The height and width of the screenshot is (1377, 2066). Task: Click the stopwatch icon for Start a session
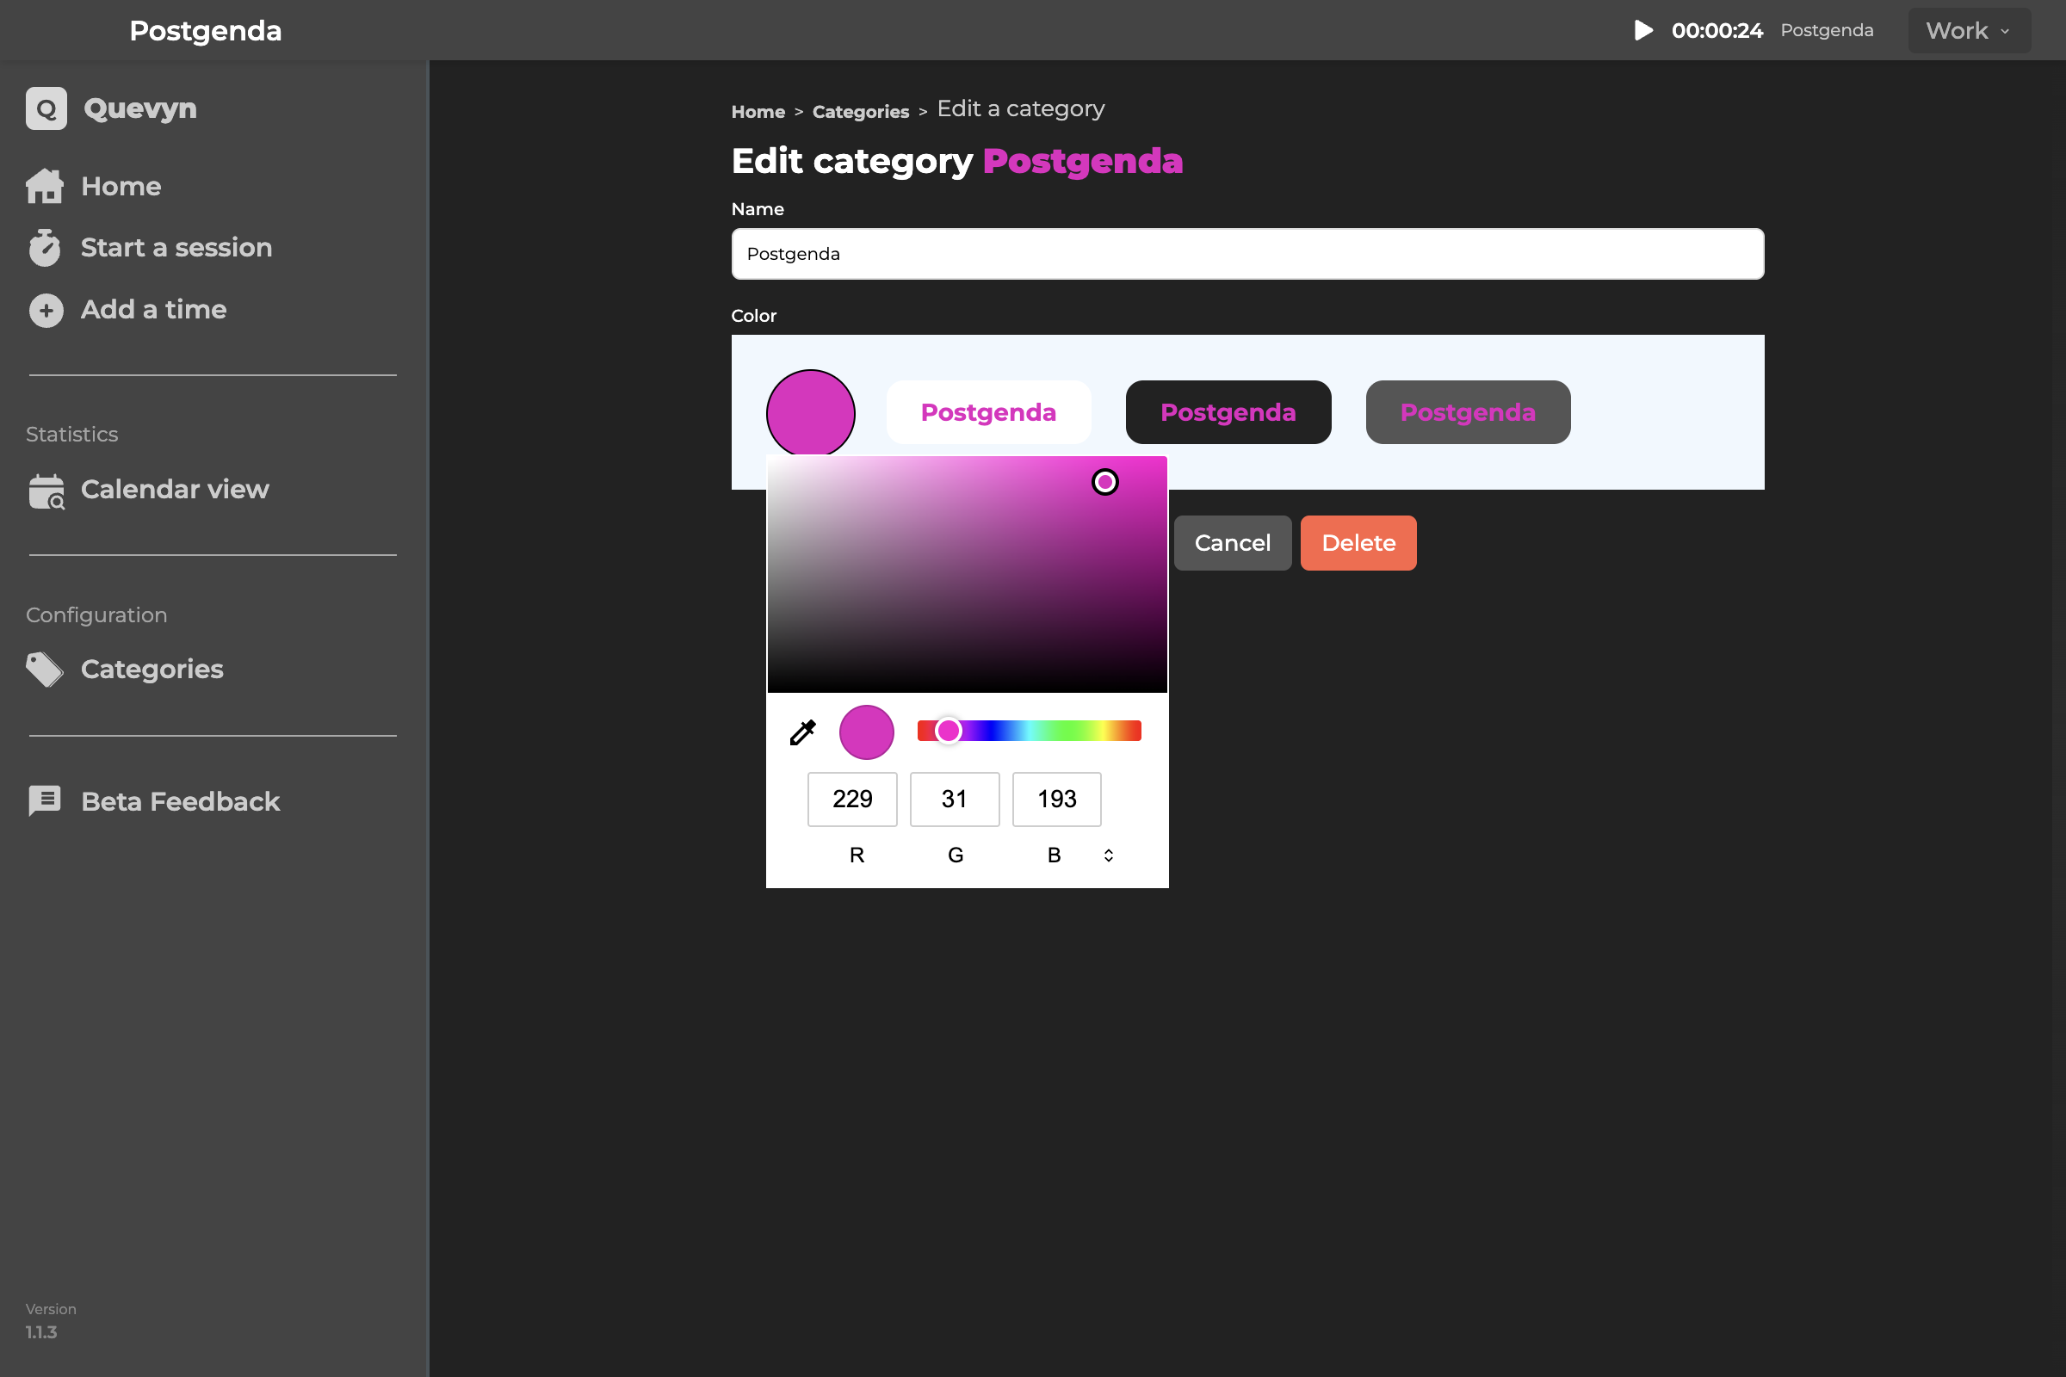pos(45,248)
